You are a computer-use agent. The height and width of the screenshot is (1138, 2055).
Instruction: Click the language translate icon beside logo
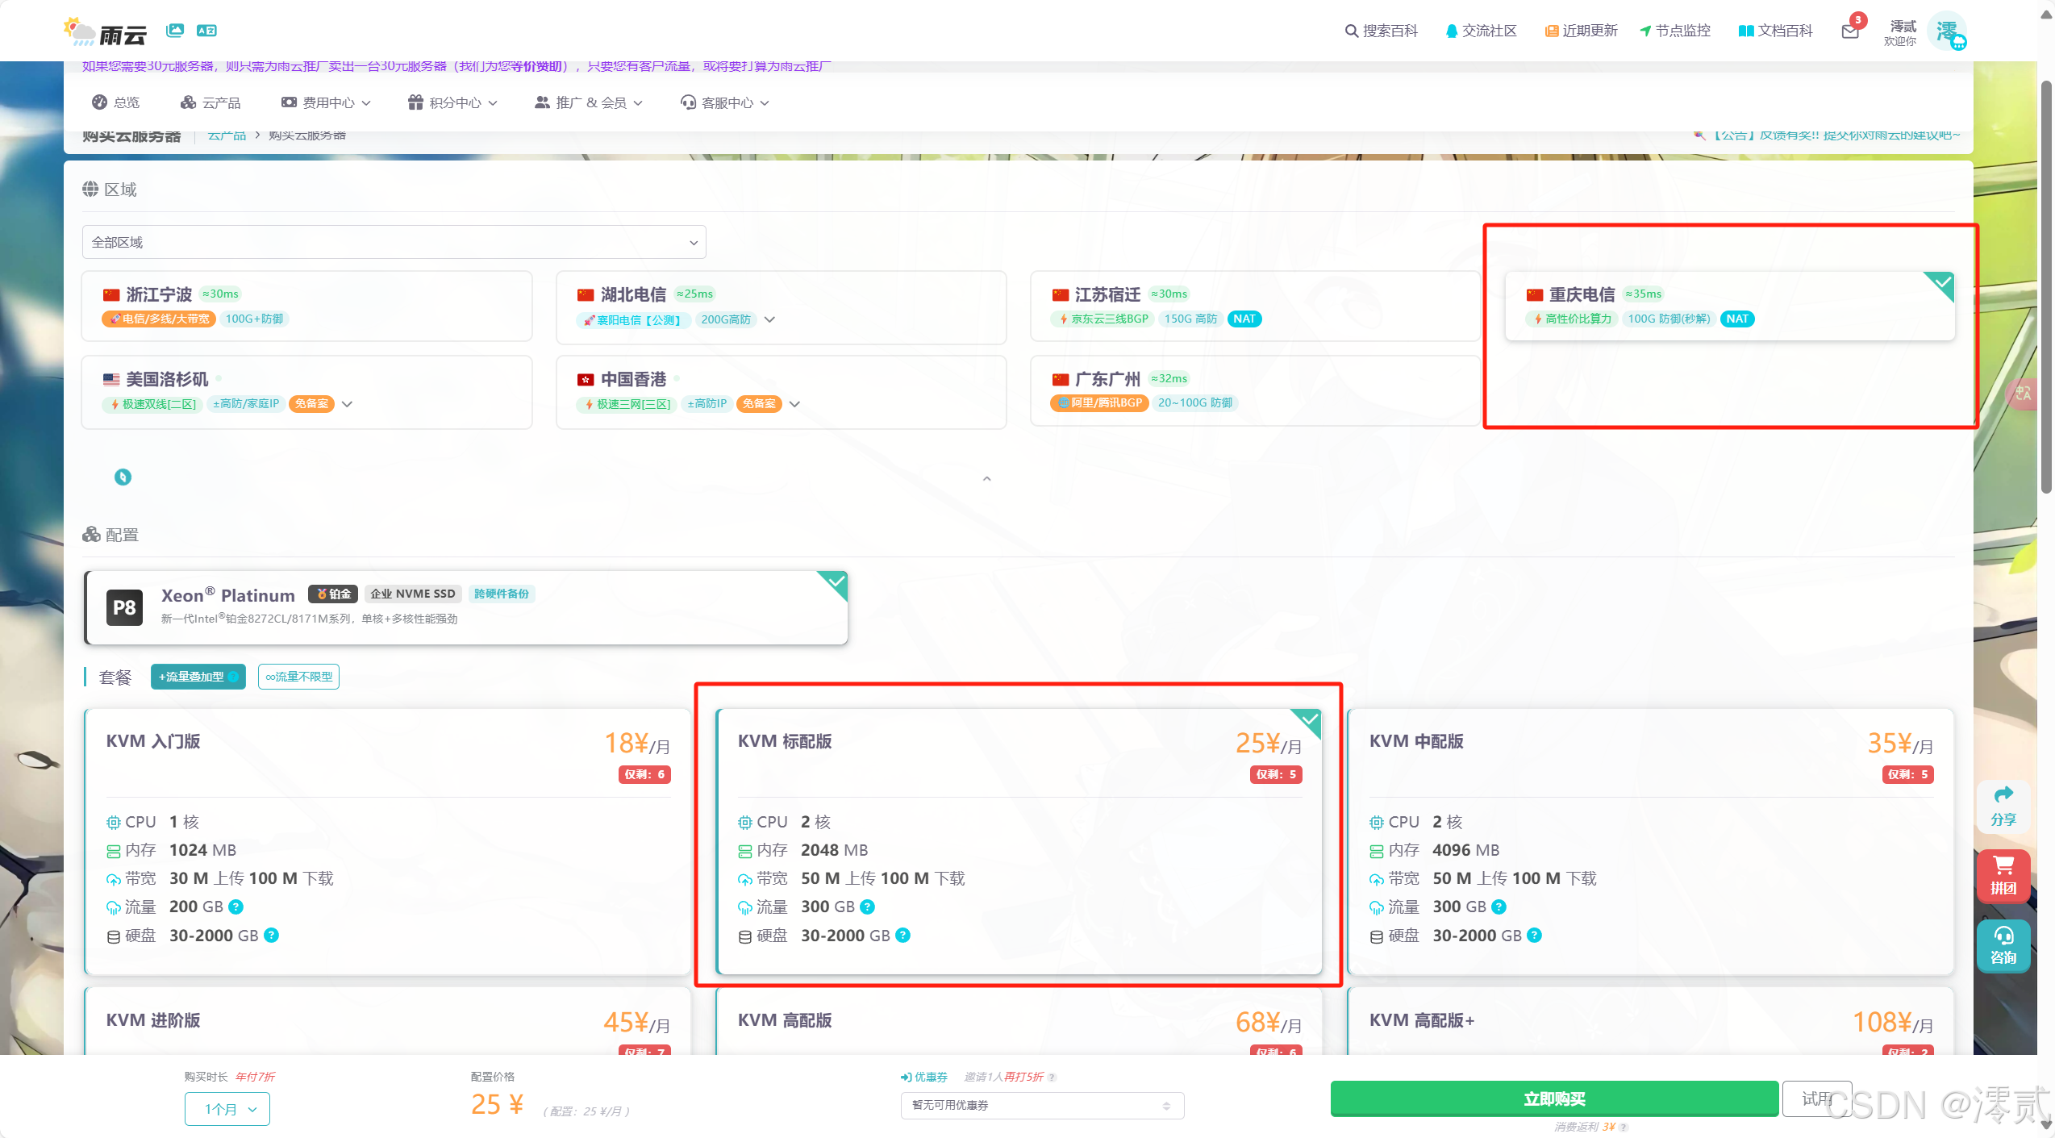point(206,30)
